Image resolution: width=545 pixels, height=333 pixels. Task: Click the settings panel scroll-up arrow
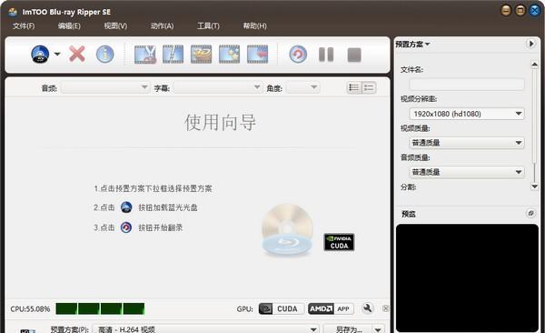535,65
